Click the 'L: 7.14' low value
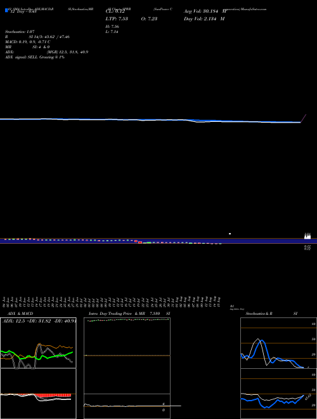Screen dimensions: 317x419 click(112, 32)
